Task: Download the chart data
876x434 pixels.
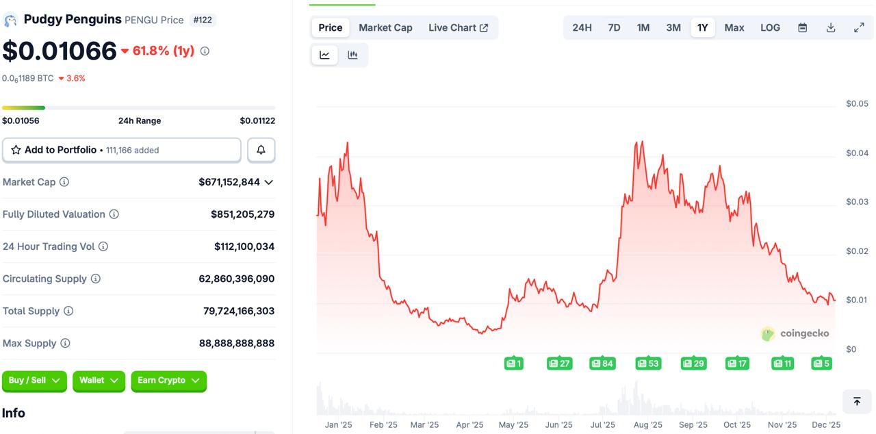Action: click(830, 27)
